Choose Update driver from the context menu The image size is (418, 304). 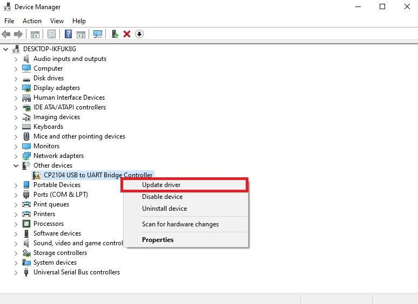[161, 185]
